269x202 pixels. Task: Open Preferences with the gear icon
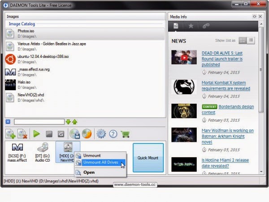pyautogui.click(x=101, y=134)
